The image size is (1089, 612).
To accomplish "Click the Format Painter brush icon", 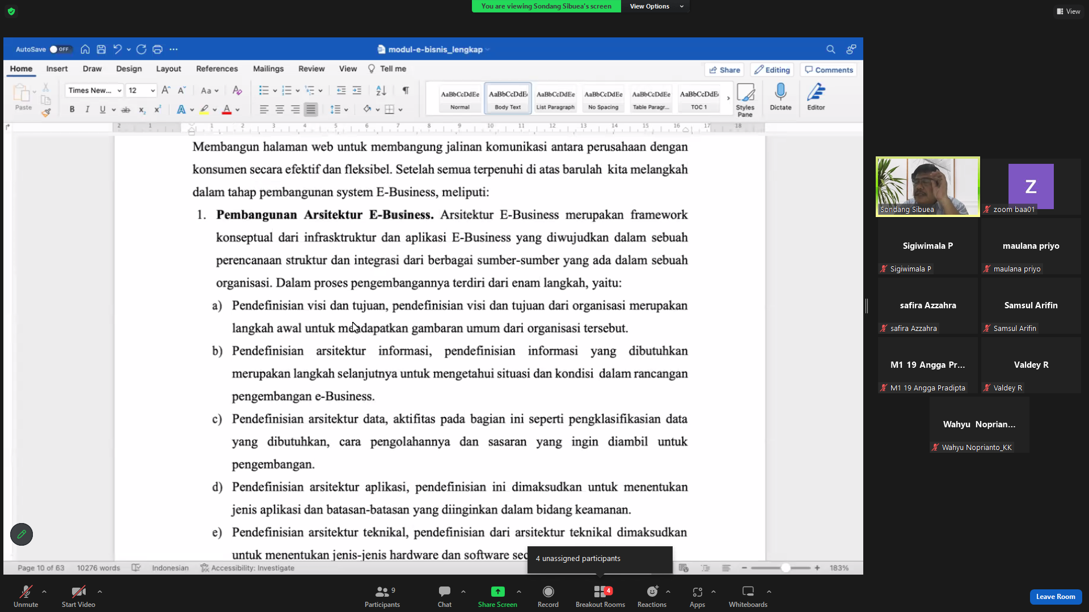I will (x=46, y=113).
